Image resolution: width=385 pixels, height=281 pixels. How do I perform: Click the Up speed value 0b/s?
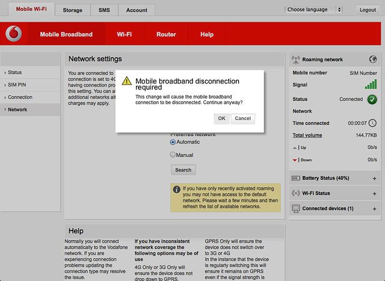(372, 147)
